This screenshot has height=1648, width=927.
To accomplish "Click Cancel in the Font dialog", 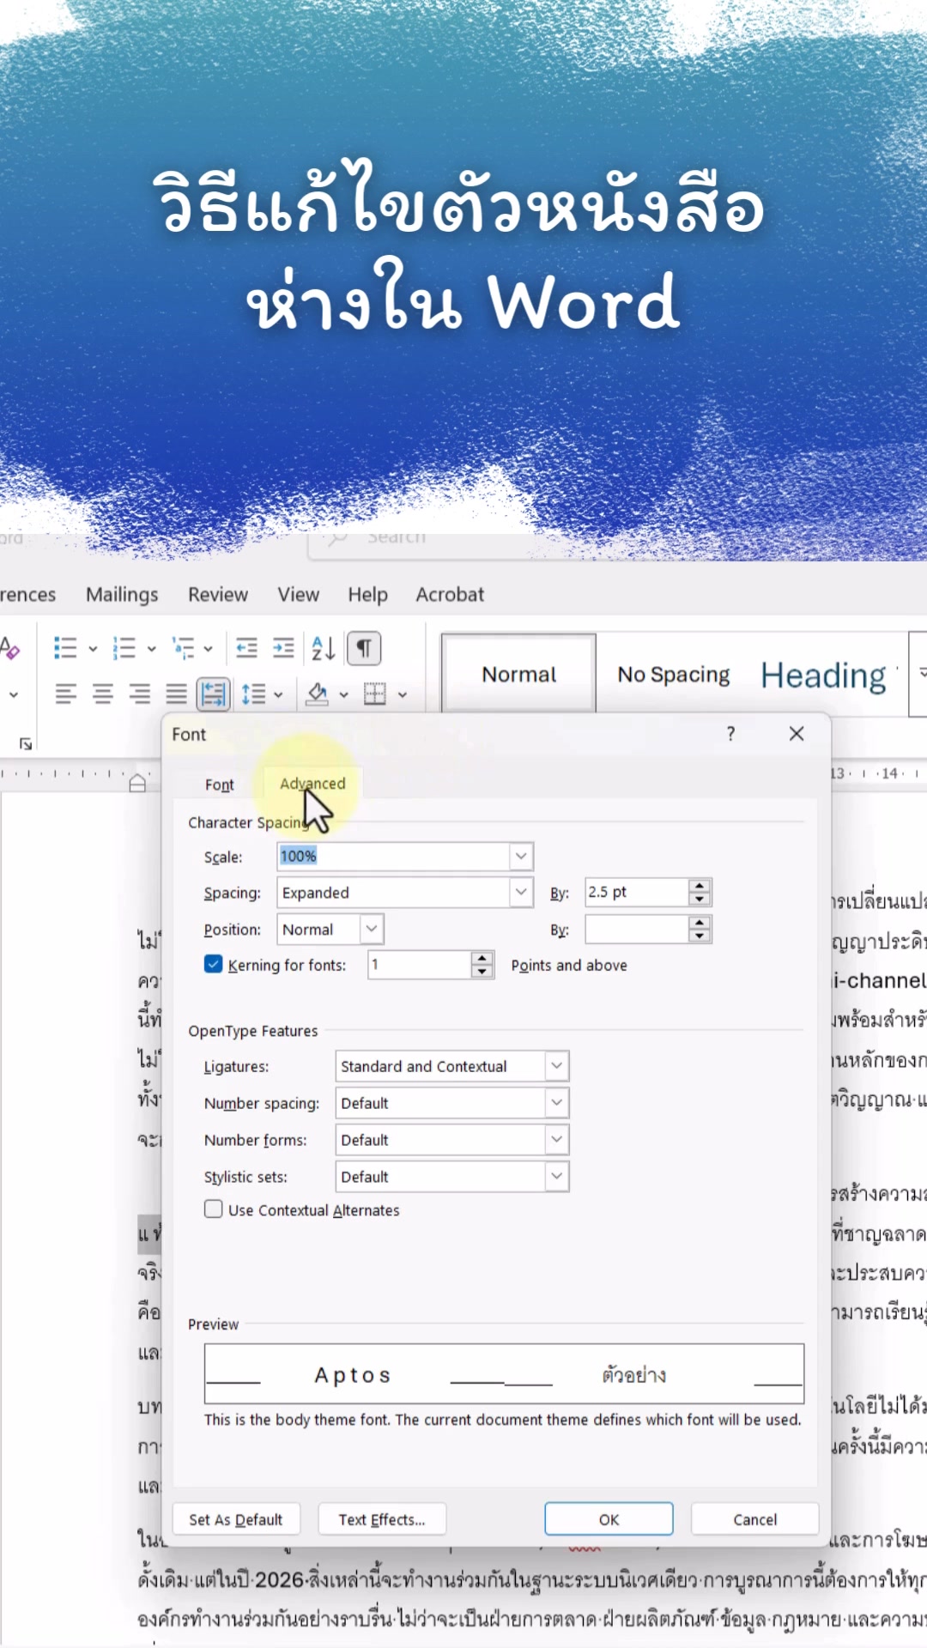I will [x=754, y=1519].
